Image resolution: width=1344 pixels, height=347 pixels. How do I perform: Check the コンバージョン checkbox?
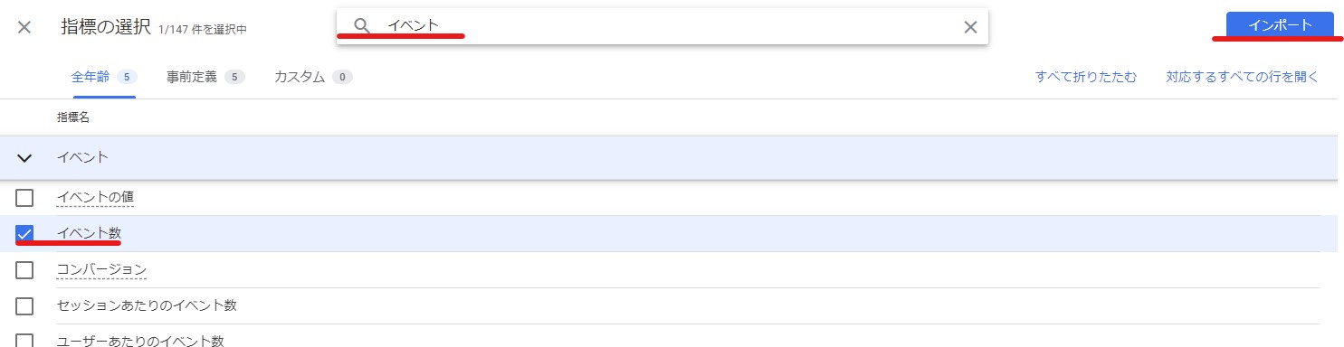point(24,269)
